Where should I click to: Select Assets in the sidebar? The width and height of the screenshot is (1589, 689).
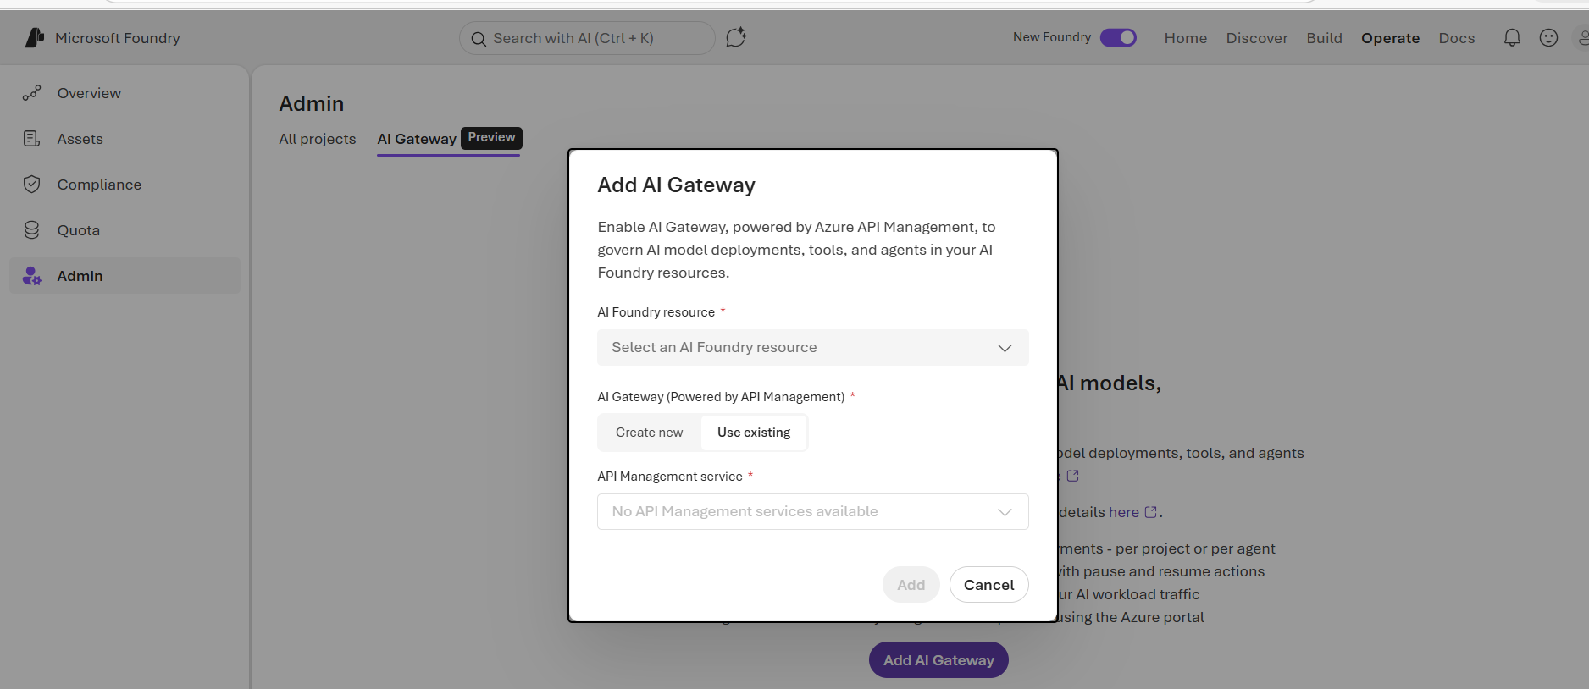pos(125,139)
